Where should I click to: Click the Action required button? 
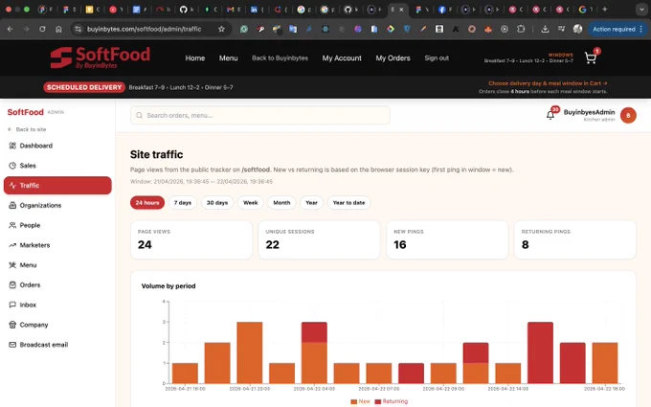(x=617, y=29)
